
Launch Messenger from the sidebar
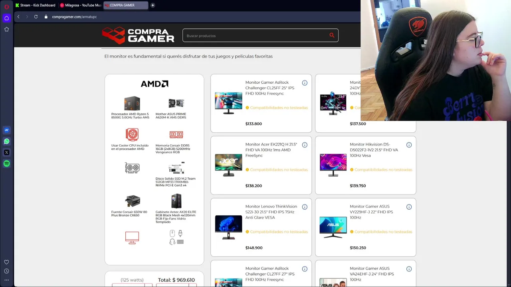click(x=6, y=130)
